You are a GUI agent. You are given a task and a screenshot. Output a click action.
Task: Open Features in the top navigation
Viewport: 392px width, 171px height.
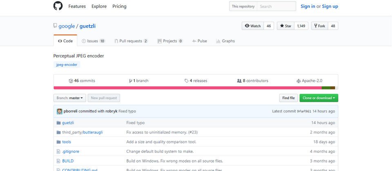[77, 6]
